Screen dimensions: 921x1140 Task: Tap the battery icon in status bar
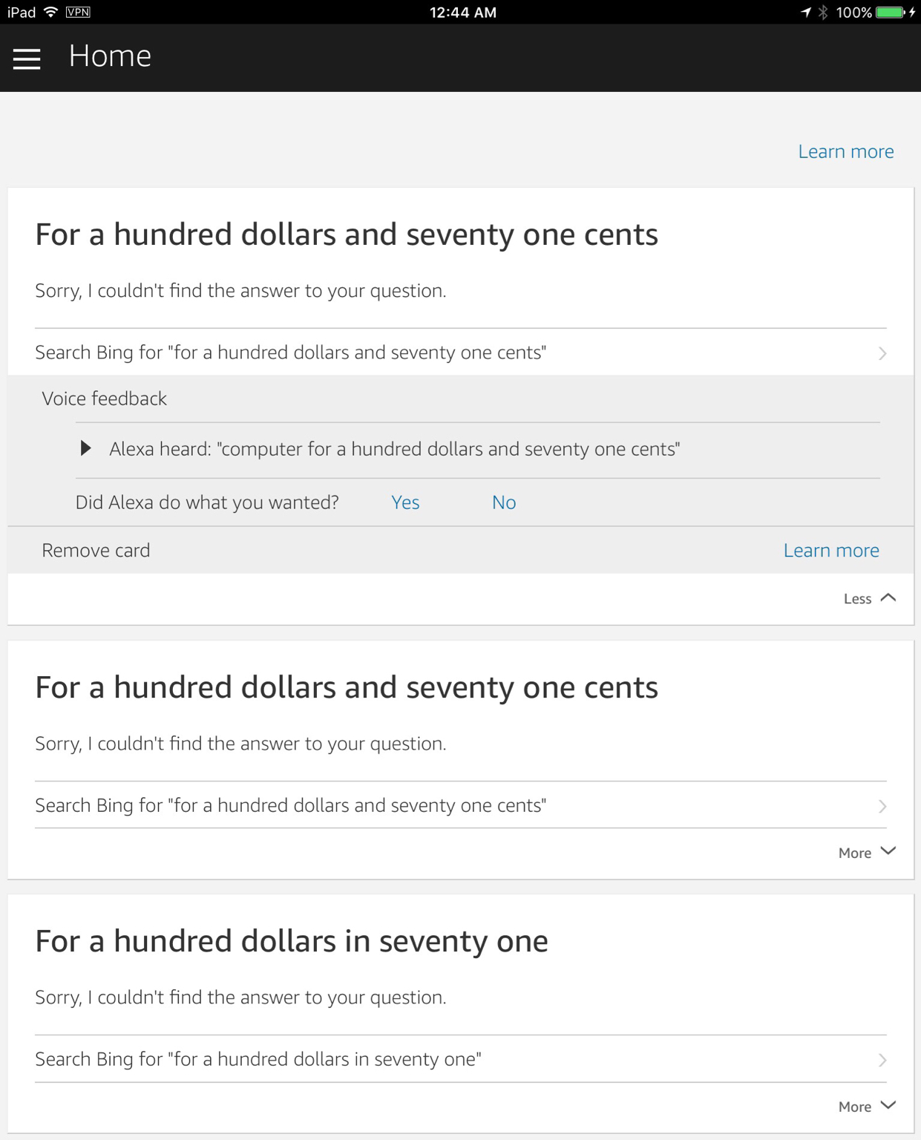(x=890, y=13)
